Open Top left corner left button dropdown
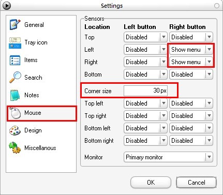This screenshot has height=195, width=223. tap(145, 103)
